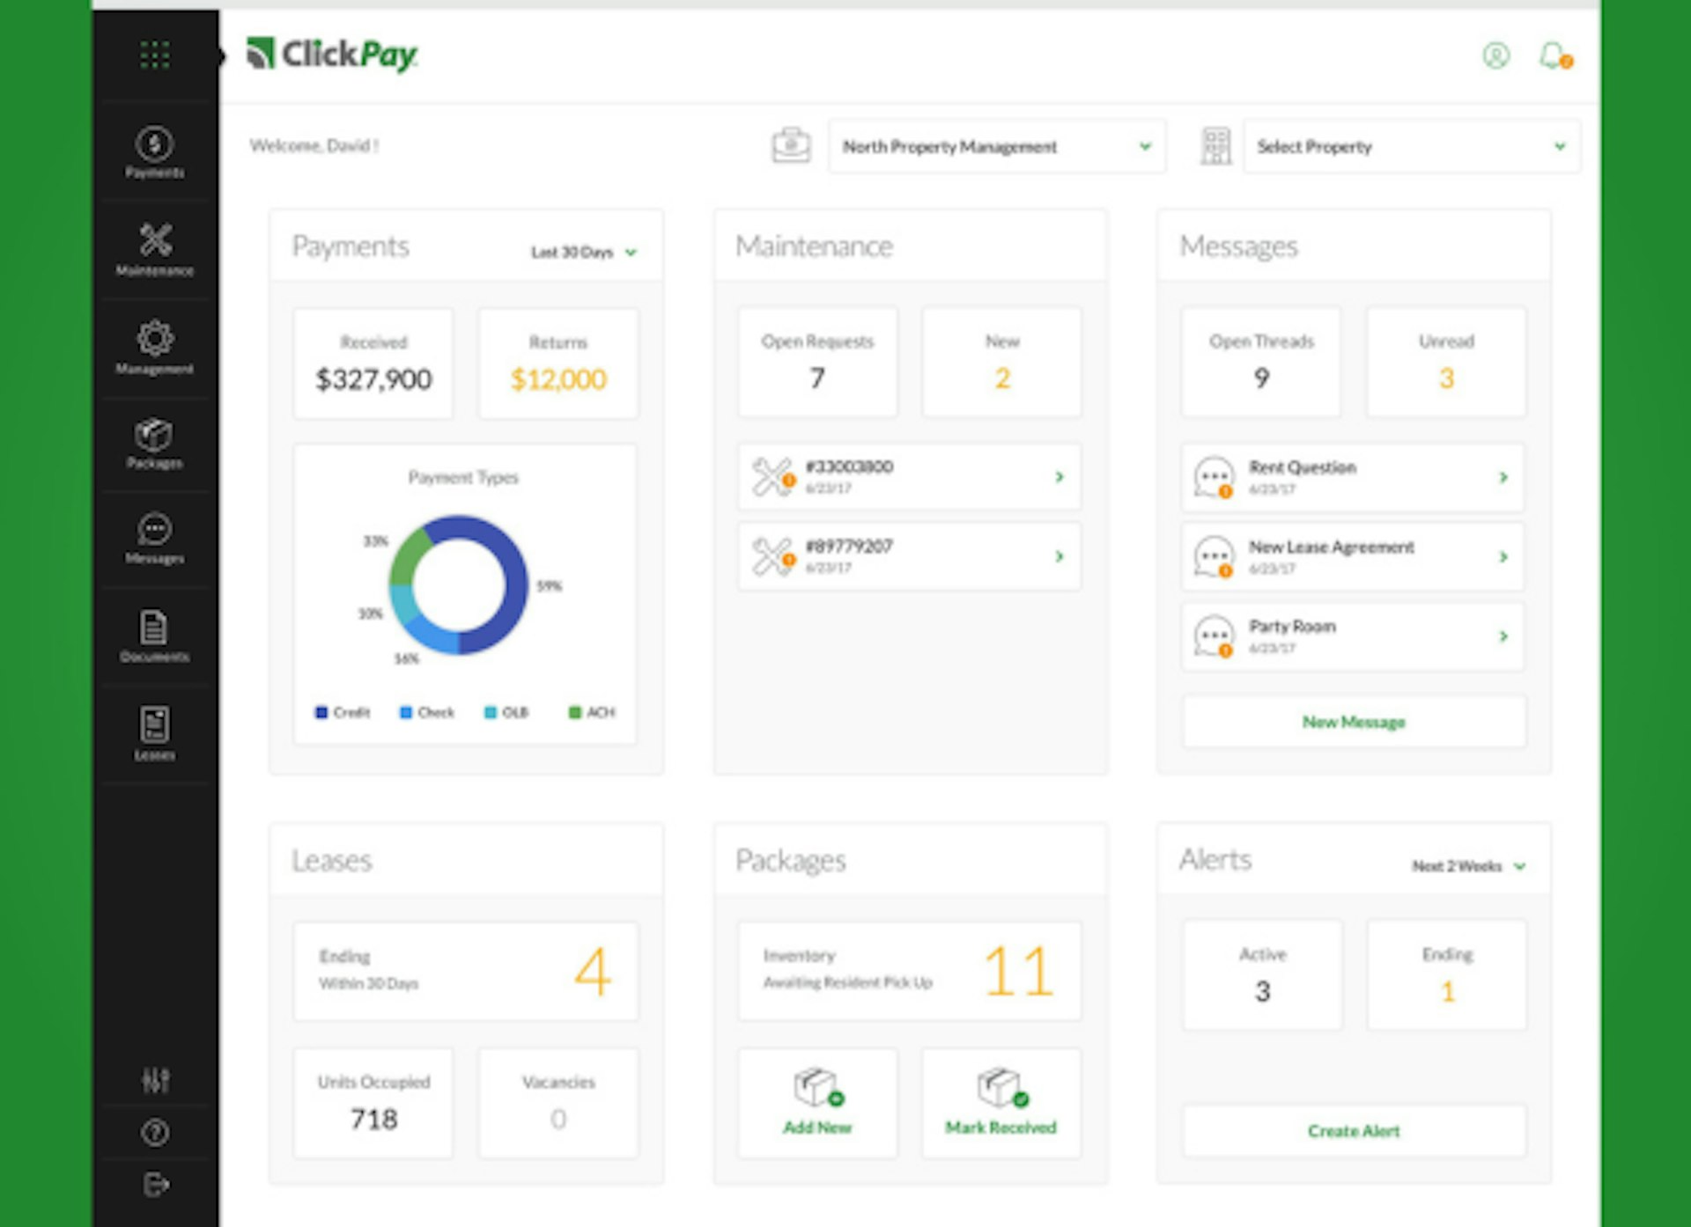Click the notification bell icon
Screen dimensions: 1691x1227
click(x=1552, y=56)
